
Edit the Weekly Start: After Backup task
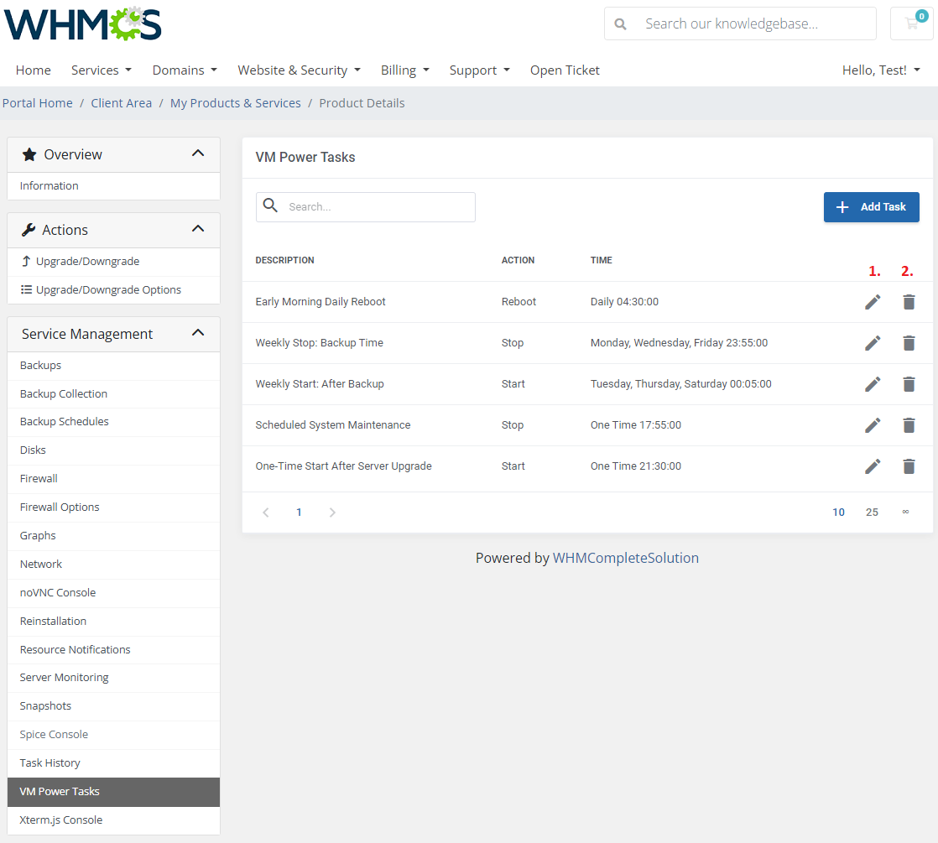click(873, 384)
